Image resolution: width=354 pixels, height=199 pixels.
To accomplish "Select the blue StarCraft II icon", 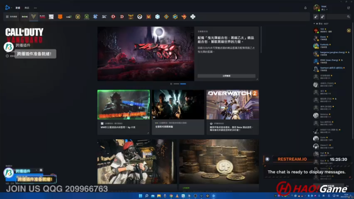I will point(95,17).
